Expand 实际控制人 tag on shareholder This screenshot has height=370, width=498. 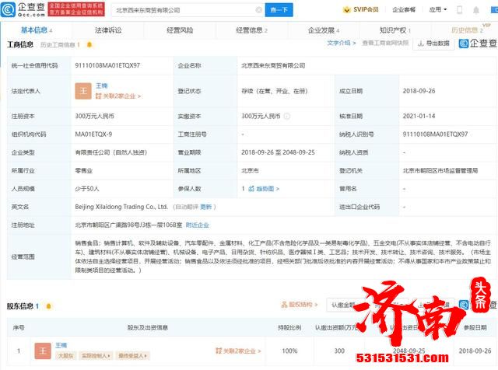click(96, 356)
